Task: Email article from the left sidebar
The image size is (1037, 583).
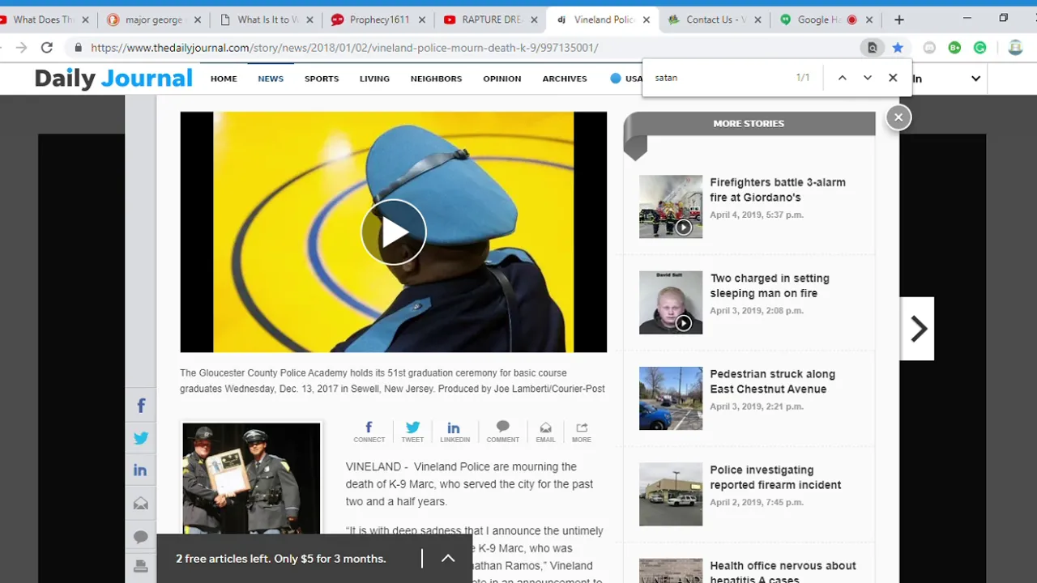Action: pos(140,503)
